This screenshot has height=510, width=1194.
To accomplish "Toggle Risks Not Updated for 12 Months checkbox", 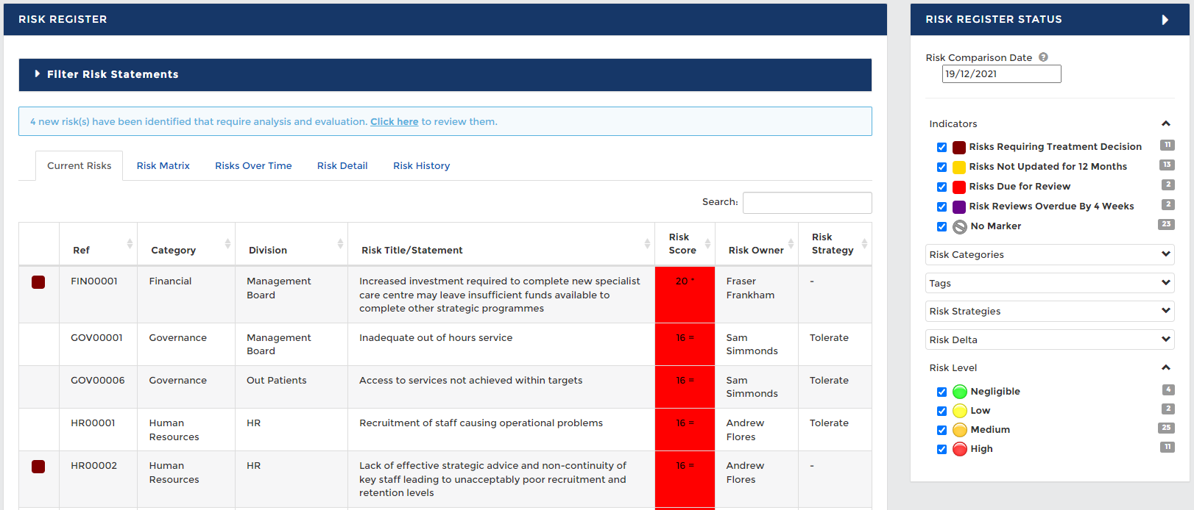I will coord(942,168).
